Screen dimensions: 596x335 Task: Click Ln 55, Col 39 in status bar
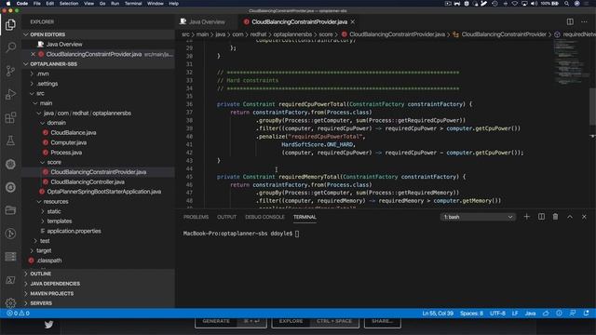[438, 314]
